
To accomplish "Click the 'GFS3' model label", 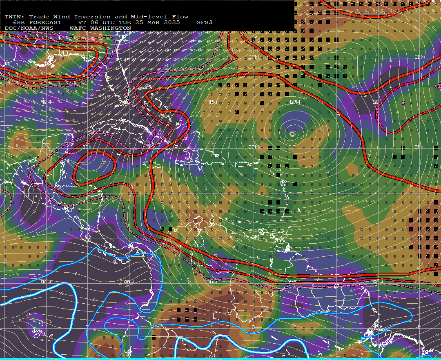I will (x=205, y=22).
